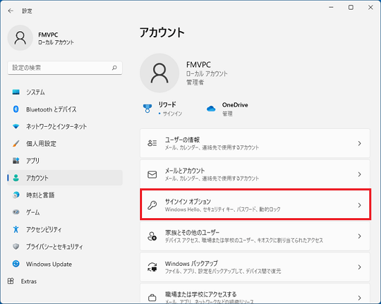The image size is (381, 304).
Task: Open Bluetooth とデバイス settings
Action: coord(65,109)
